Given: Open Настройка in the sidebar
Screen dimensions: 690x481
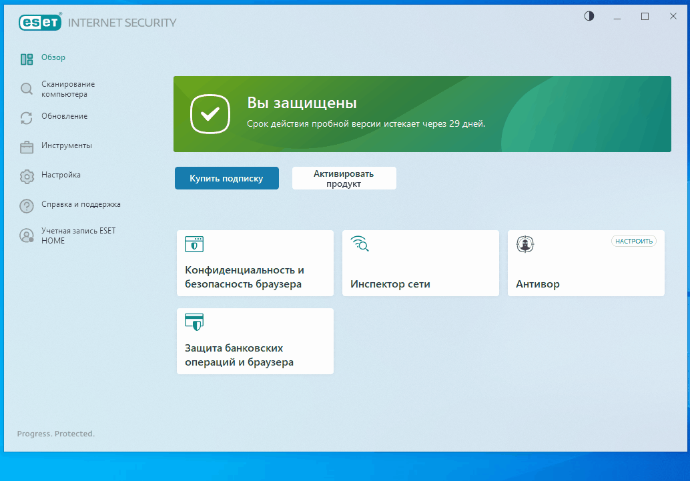Looking at the screenshot, I should tap(61, 175).
